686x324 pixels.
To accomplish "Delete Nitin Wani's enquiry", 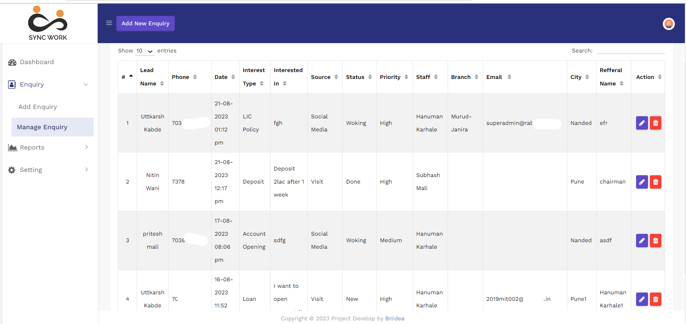I will [656, 182].
